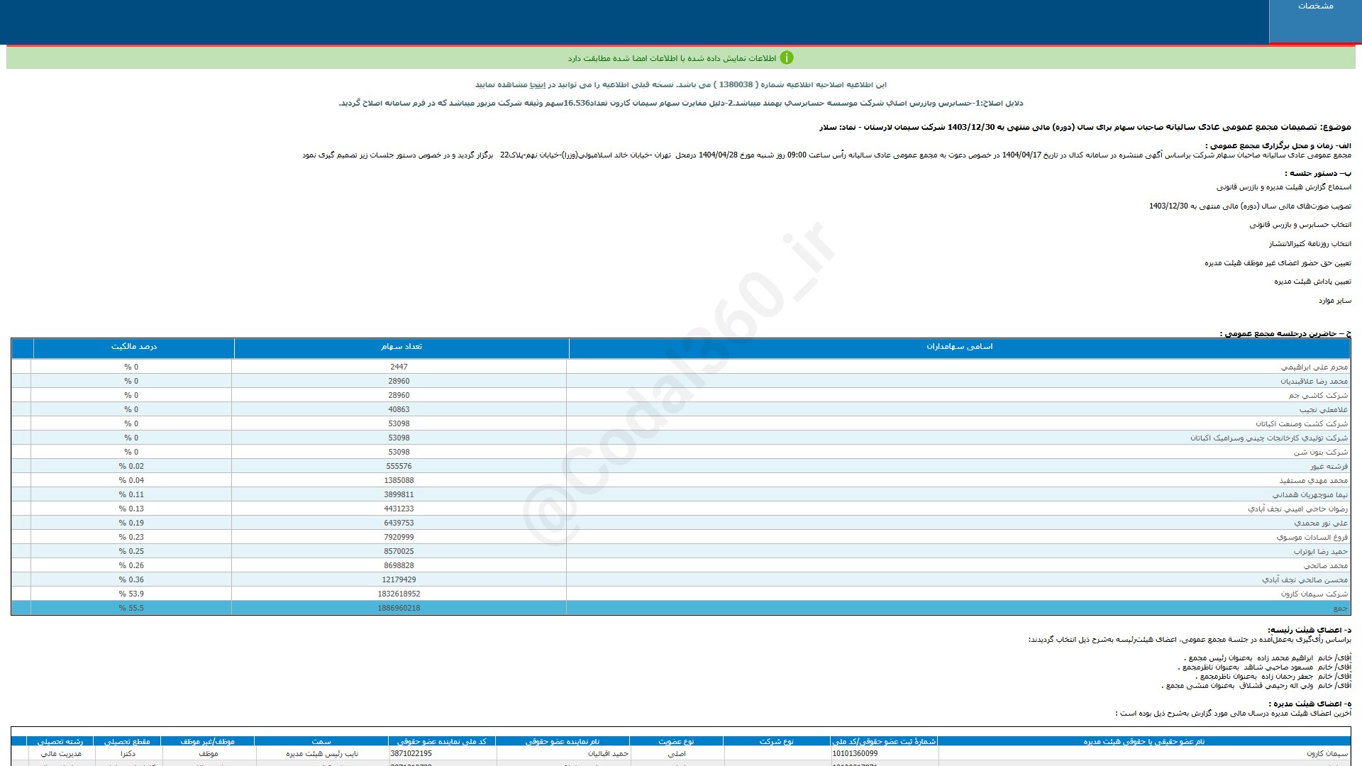1362x766 pixels.
Task: Click representative name حمید اقبالیان
Action: [609, 754]
